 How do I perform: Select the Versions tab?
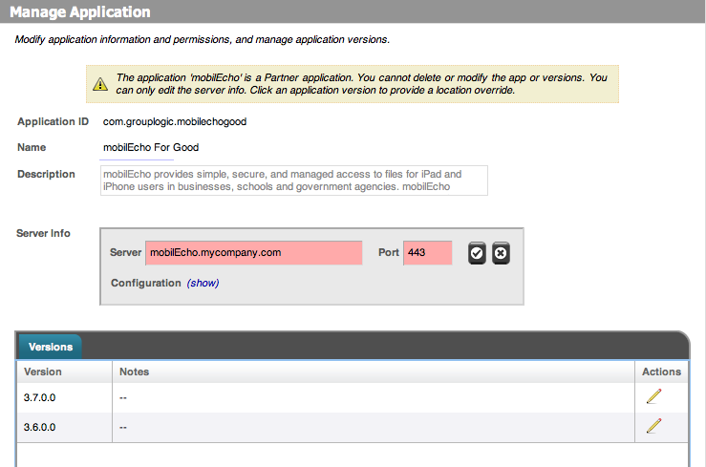pyautogui.click(x=51, y=347)
